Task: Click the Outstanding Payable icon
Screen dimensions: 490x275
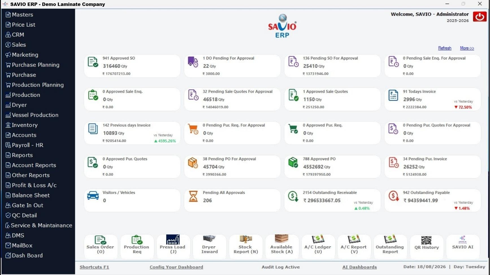Action: pos(393,196)
